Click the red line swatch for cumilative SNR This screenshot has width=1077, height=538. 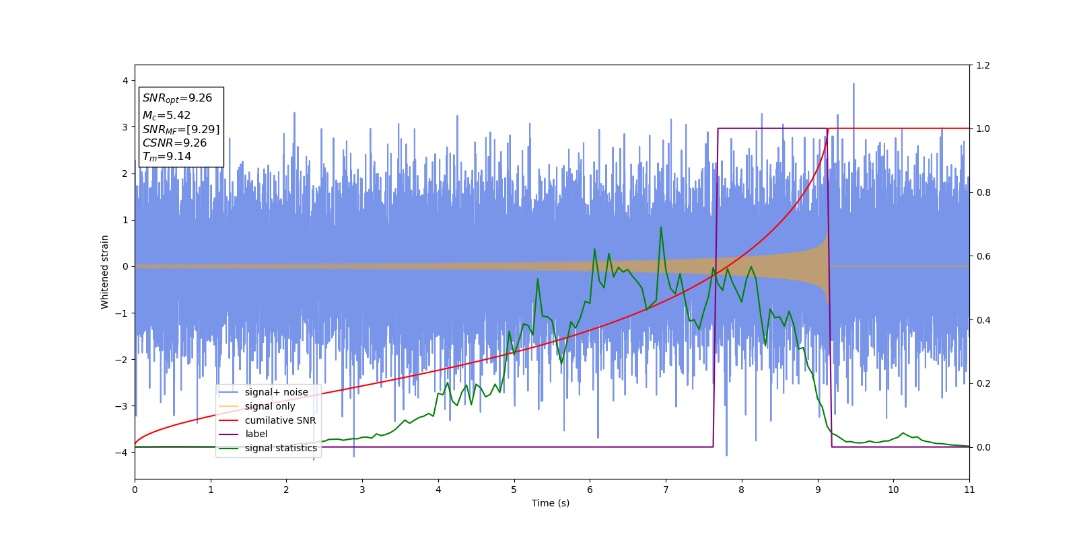pyautogui.click(x=229, y=420)
